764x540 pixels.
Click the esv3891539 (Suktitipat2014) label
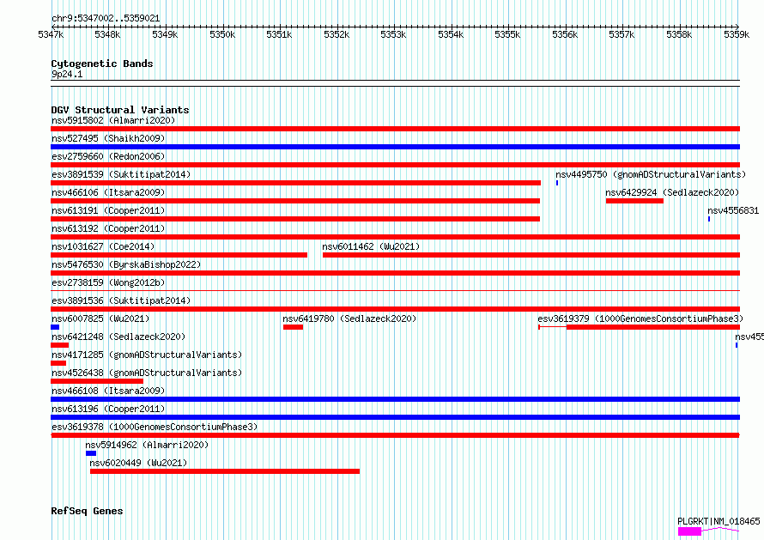[121, 174]
